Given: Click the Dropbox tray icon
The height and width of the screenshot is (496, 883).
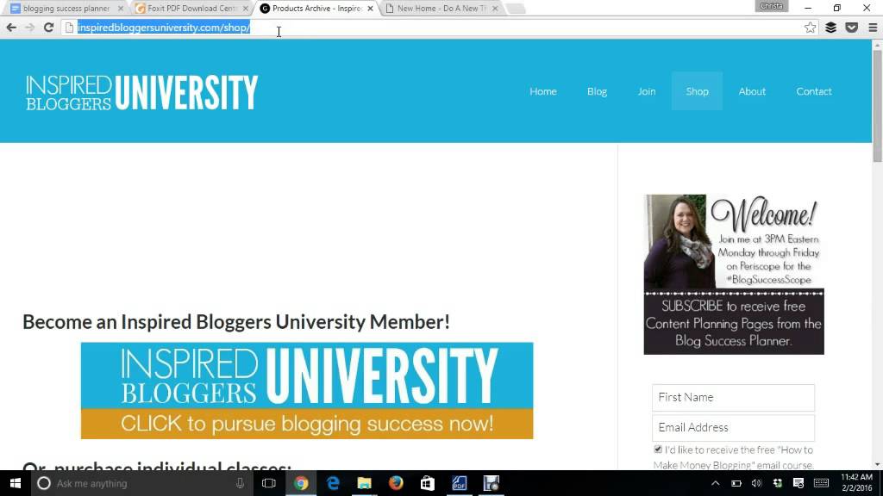Looking at the screenshot, I should (x=778, y=483).
